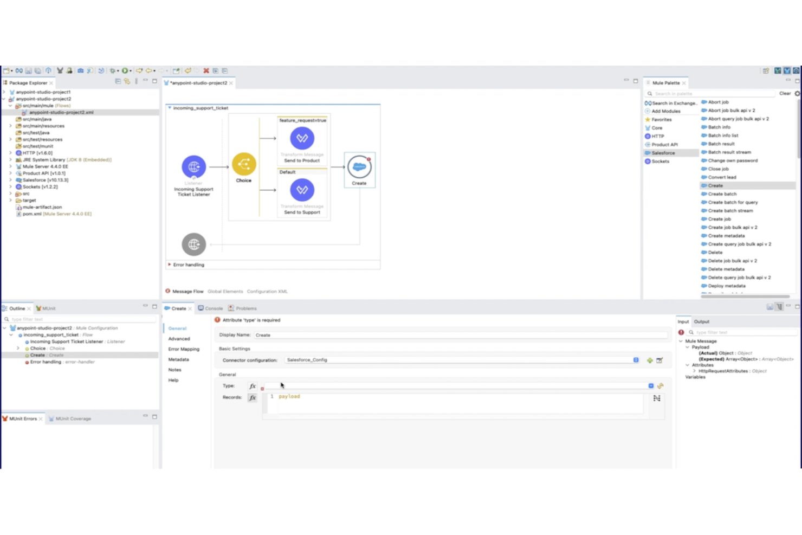Toggle fx expression mode for the Type field

pyautogui.click(x=252, y=385)
